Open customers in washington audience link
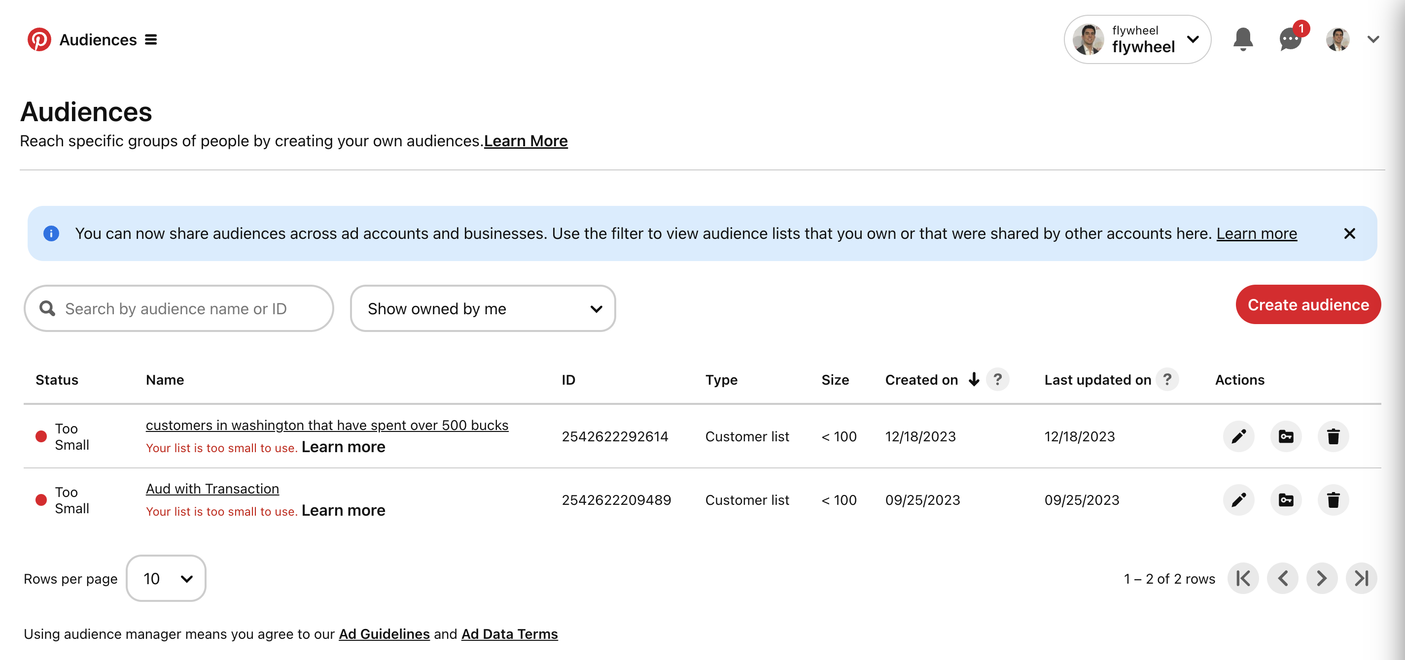1405x660 pixels. point(327,425)
